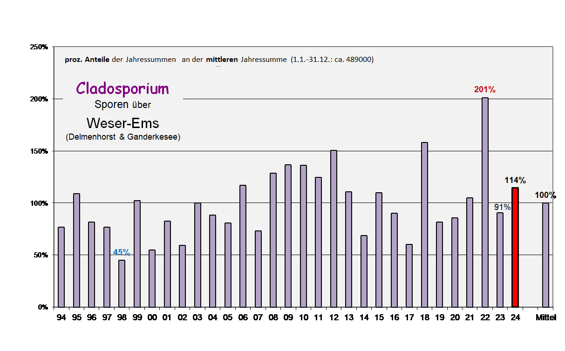
Task: Click the x-axis label 06
Action: tap(243, 317)
